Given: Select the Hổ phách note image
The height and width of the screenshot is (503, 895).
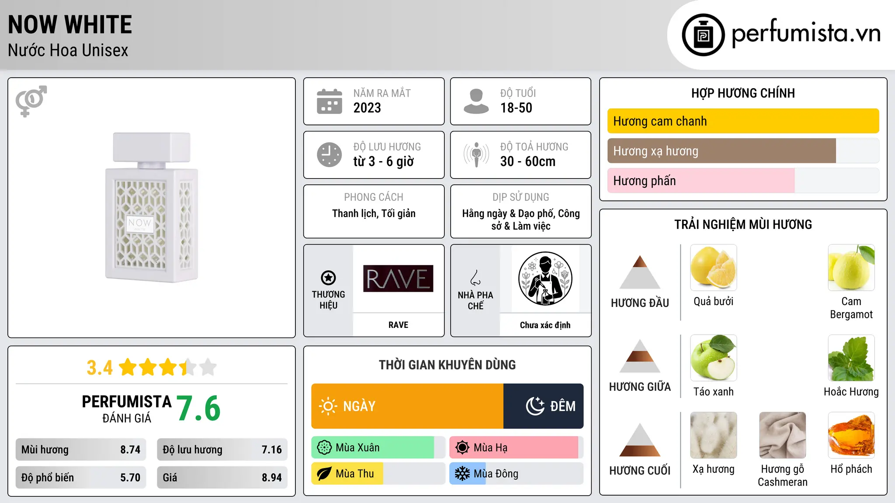Looking at the screenshot, I should 851,435.
